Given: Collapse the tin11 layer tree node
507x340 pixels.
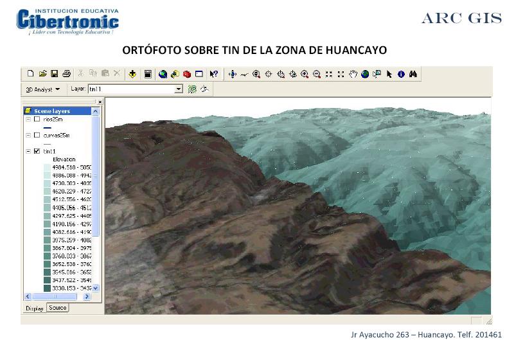Looking at the screenshot, I should pyautogui.click(x=28, y=151).
